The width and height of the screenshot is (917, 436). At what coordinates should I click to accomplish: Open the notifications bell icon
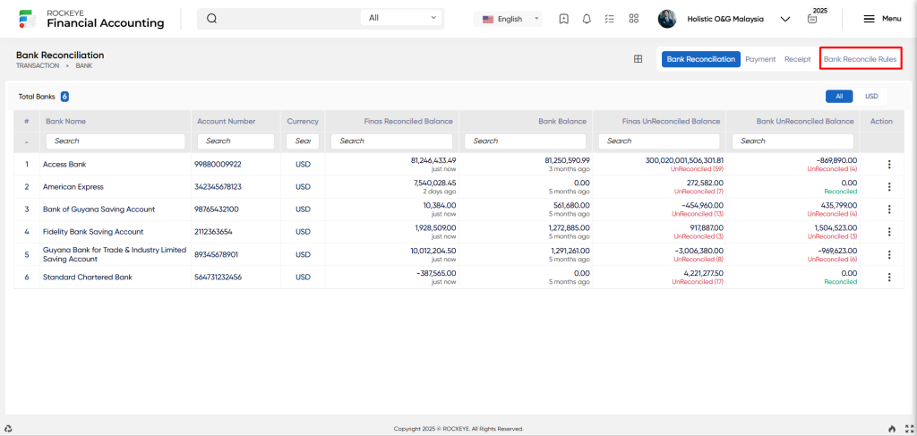tap(587, 19)
